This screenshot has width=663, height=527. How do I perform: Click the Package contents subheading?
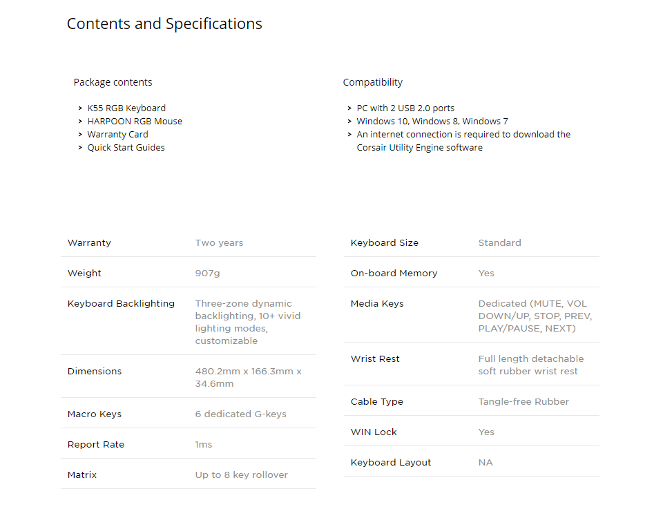coord(113,82)
